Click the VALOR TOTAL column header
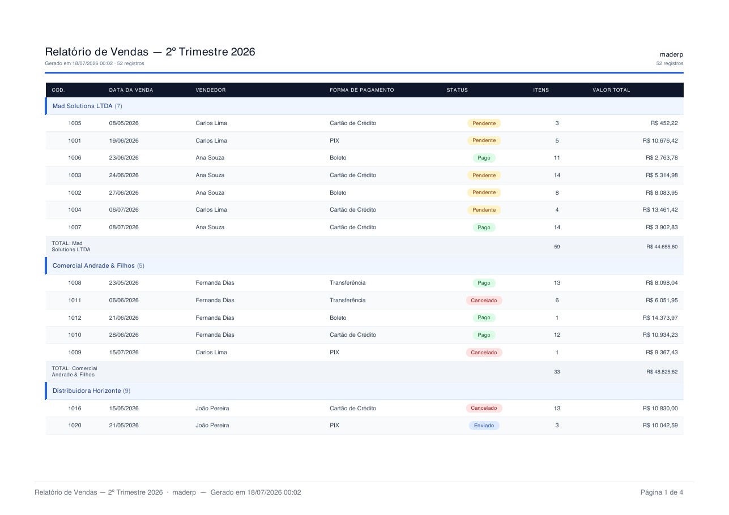 (x=611, y=90)
